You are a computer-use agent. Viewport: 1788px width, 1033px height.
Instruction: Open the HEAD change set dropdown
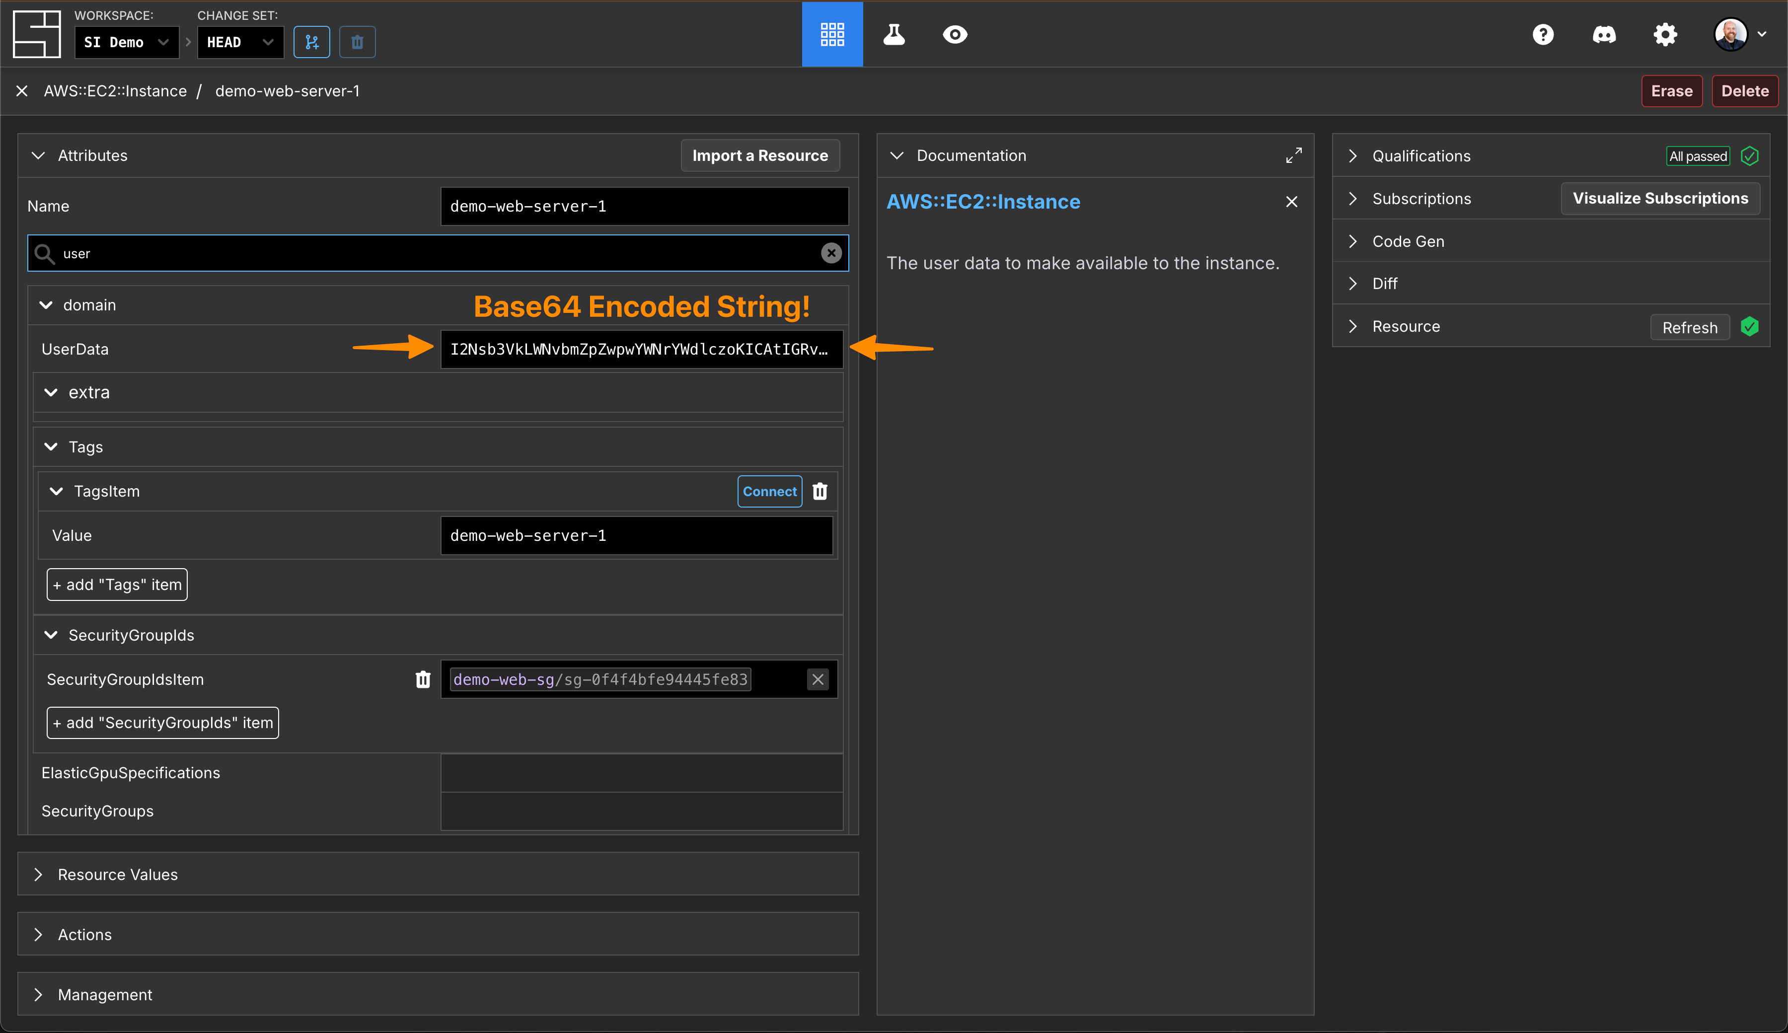240,42
